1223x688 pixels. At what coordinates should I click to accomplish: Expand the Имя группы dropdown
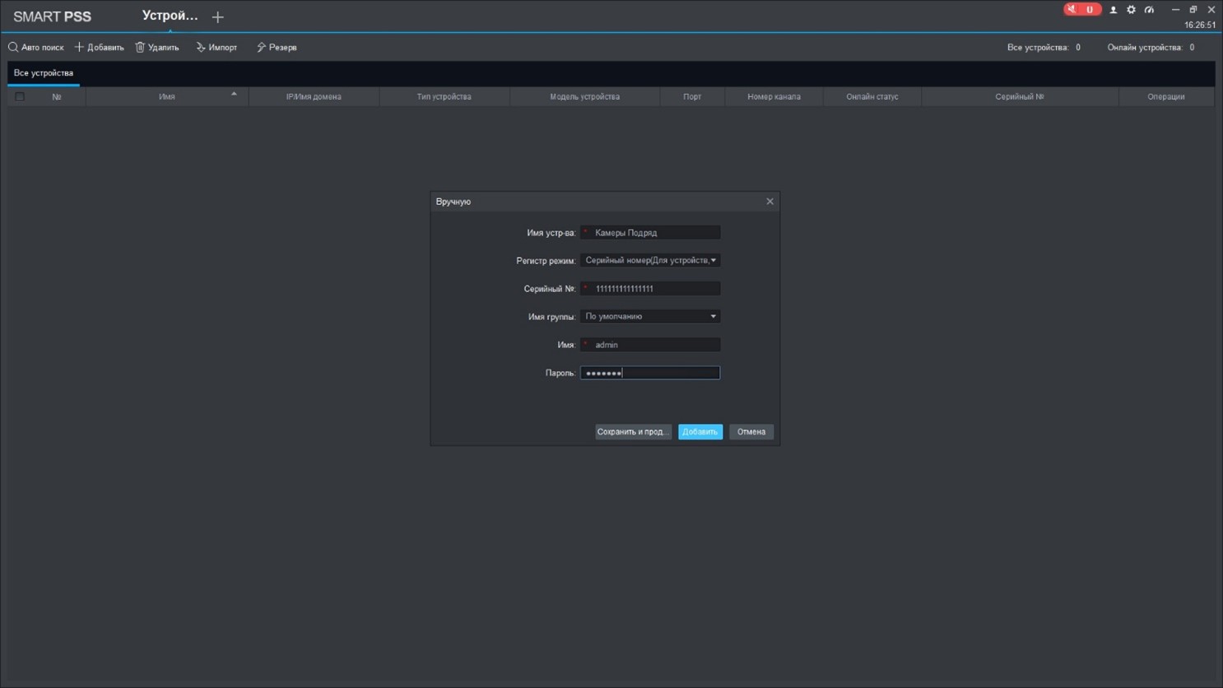pyautogui.click(x=650, y=317)
